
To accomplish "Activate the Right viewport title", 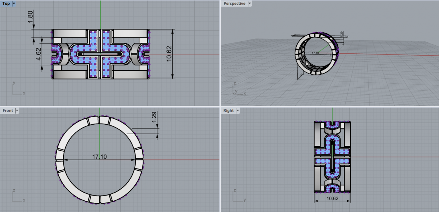I will coord(228,110).
